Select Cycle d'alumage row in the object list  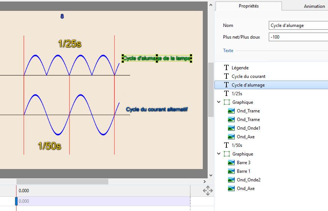tap(271, 85)
